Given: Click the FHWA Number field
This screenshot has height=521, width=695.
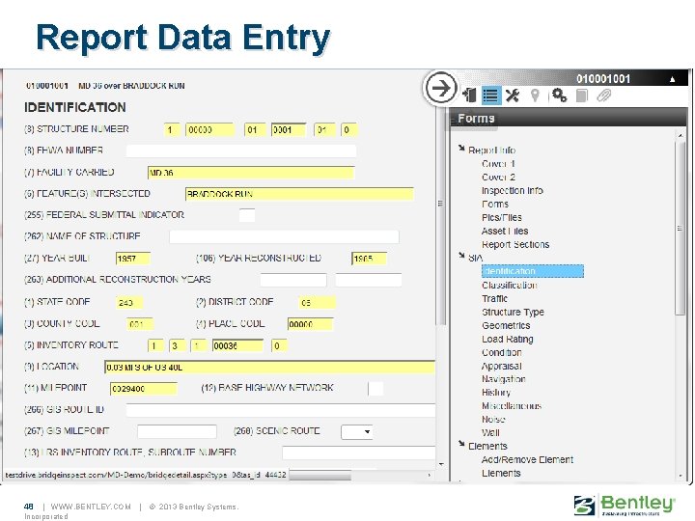Looking at the screenshot, I should click(x=241, y=151).
